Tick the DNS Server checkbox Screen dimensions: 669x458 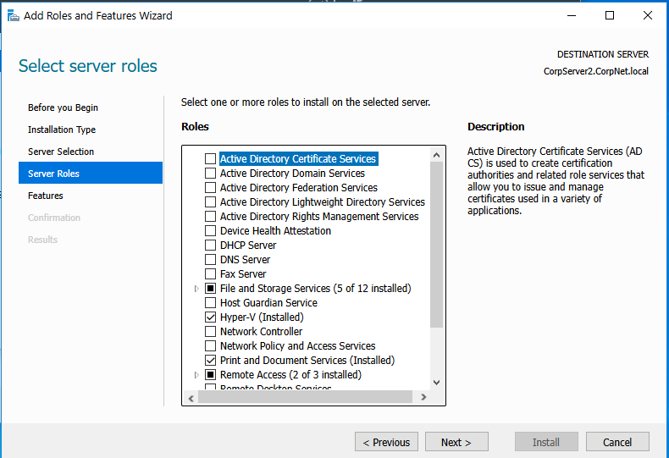point(211,260)
